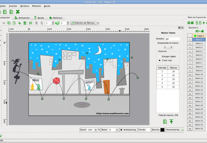Close the Motion Tween panel
The width and height of the screenshot is (207, 143).
(182, 28)
